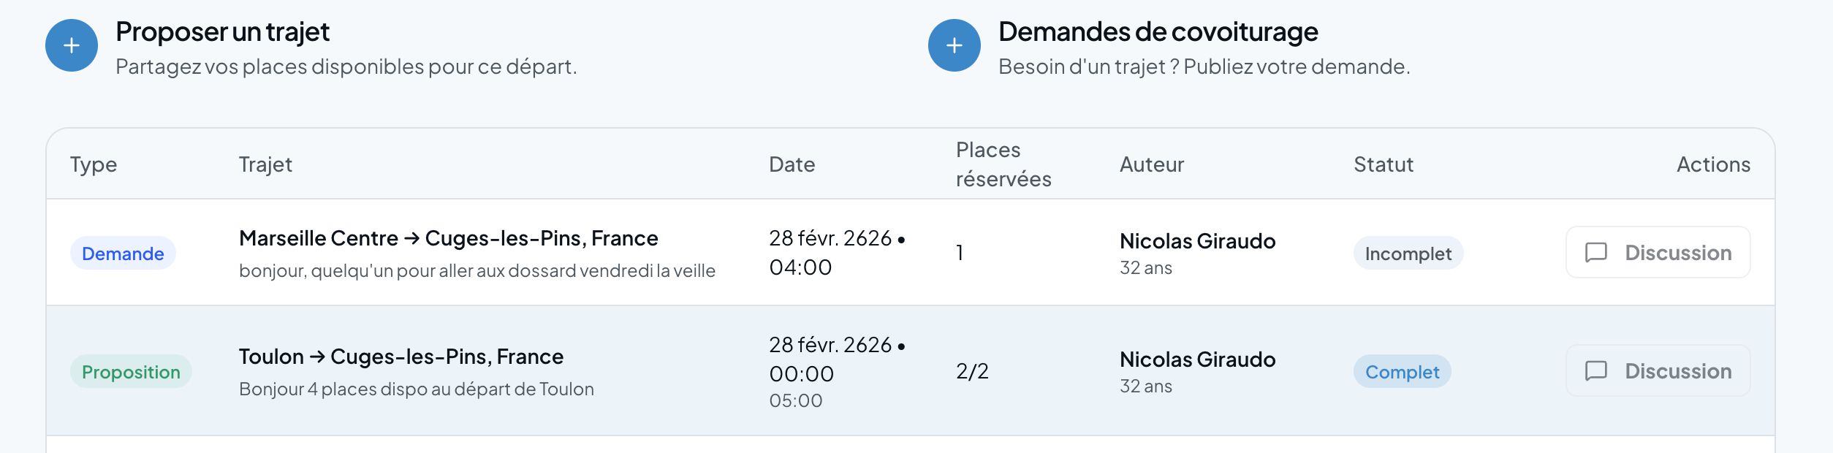Screen dimensions: 1833x453
Task: Click the plus icon next to Demandes de covoiturage
Action: [x=953, y=45]
